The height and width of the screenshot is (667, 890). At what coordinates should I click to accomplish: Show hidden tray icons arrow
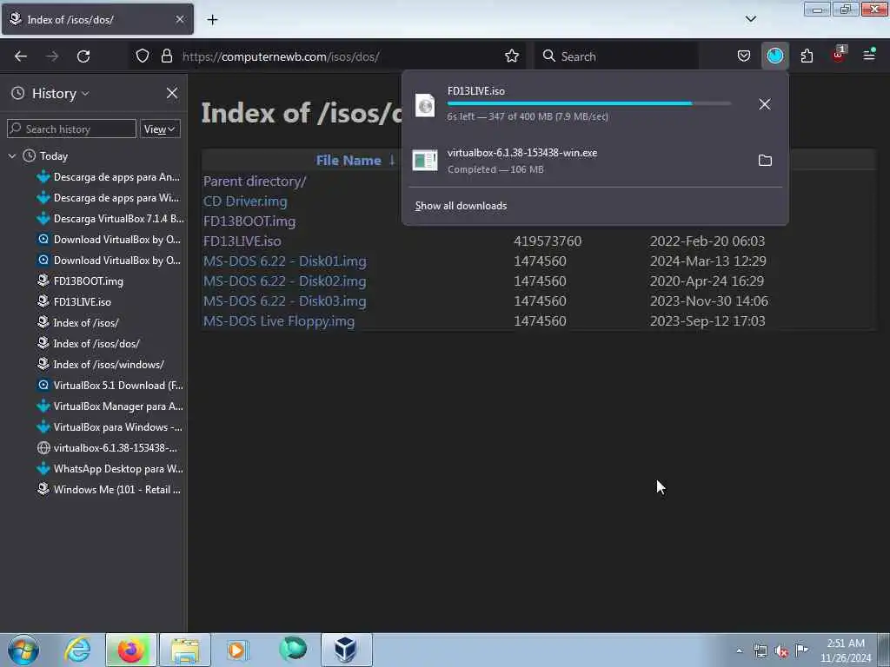(739, 651)
